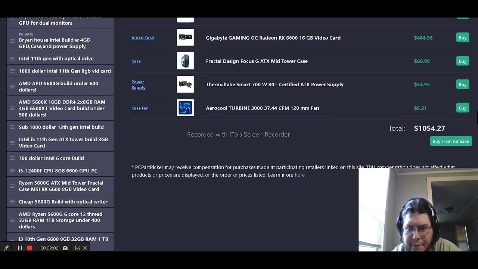Buy the Gigabyte Radeon RX 6800 card
Screen dimensions: 478x269
[x=463, y=38]
